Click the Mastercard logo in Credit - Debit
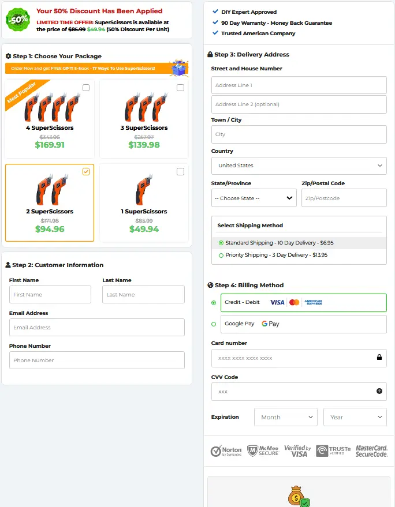This screenshot has height=507, width=395. click(295, 302)
